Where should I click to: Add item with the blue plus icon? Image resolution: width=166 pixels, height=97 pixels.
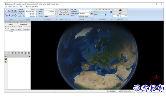point(6,53)
